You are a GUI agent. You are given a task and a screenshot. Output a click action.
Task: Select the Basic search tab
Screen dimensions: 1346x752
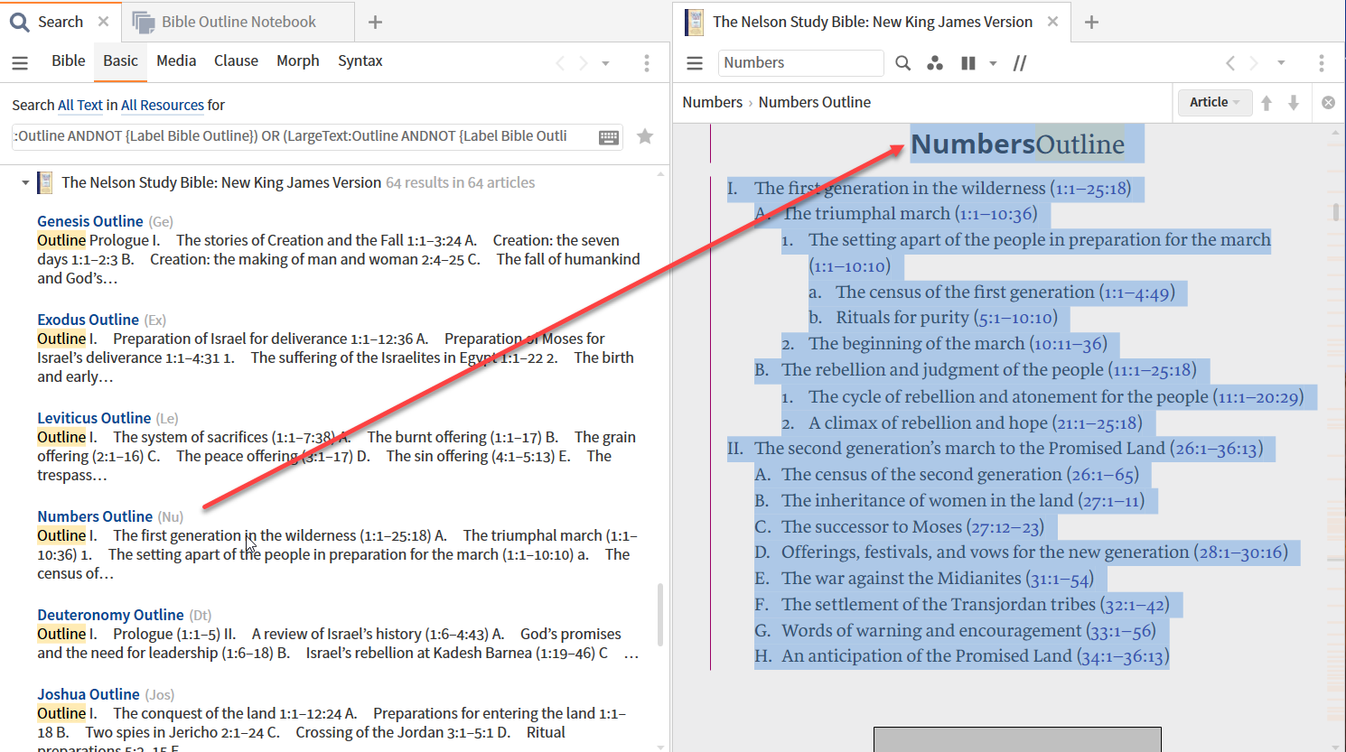tap(120, 60)
